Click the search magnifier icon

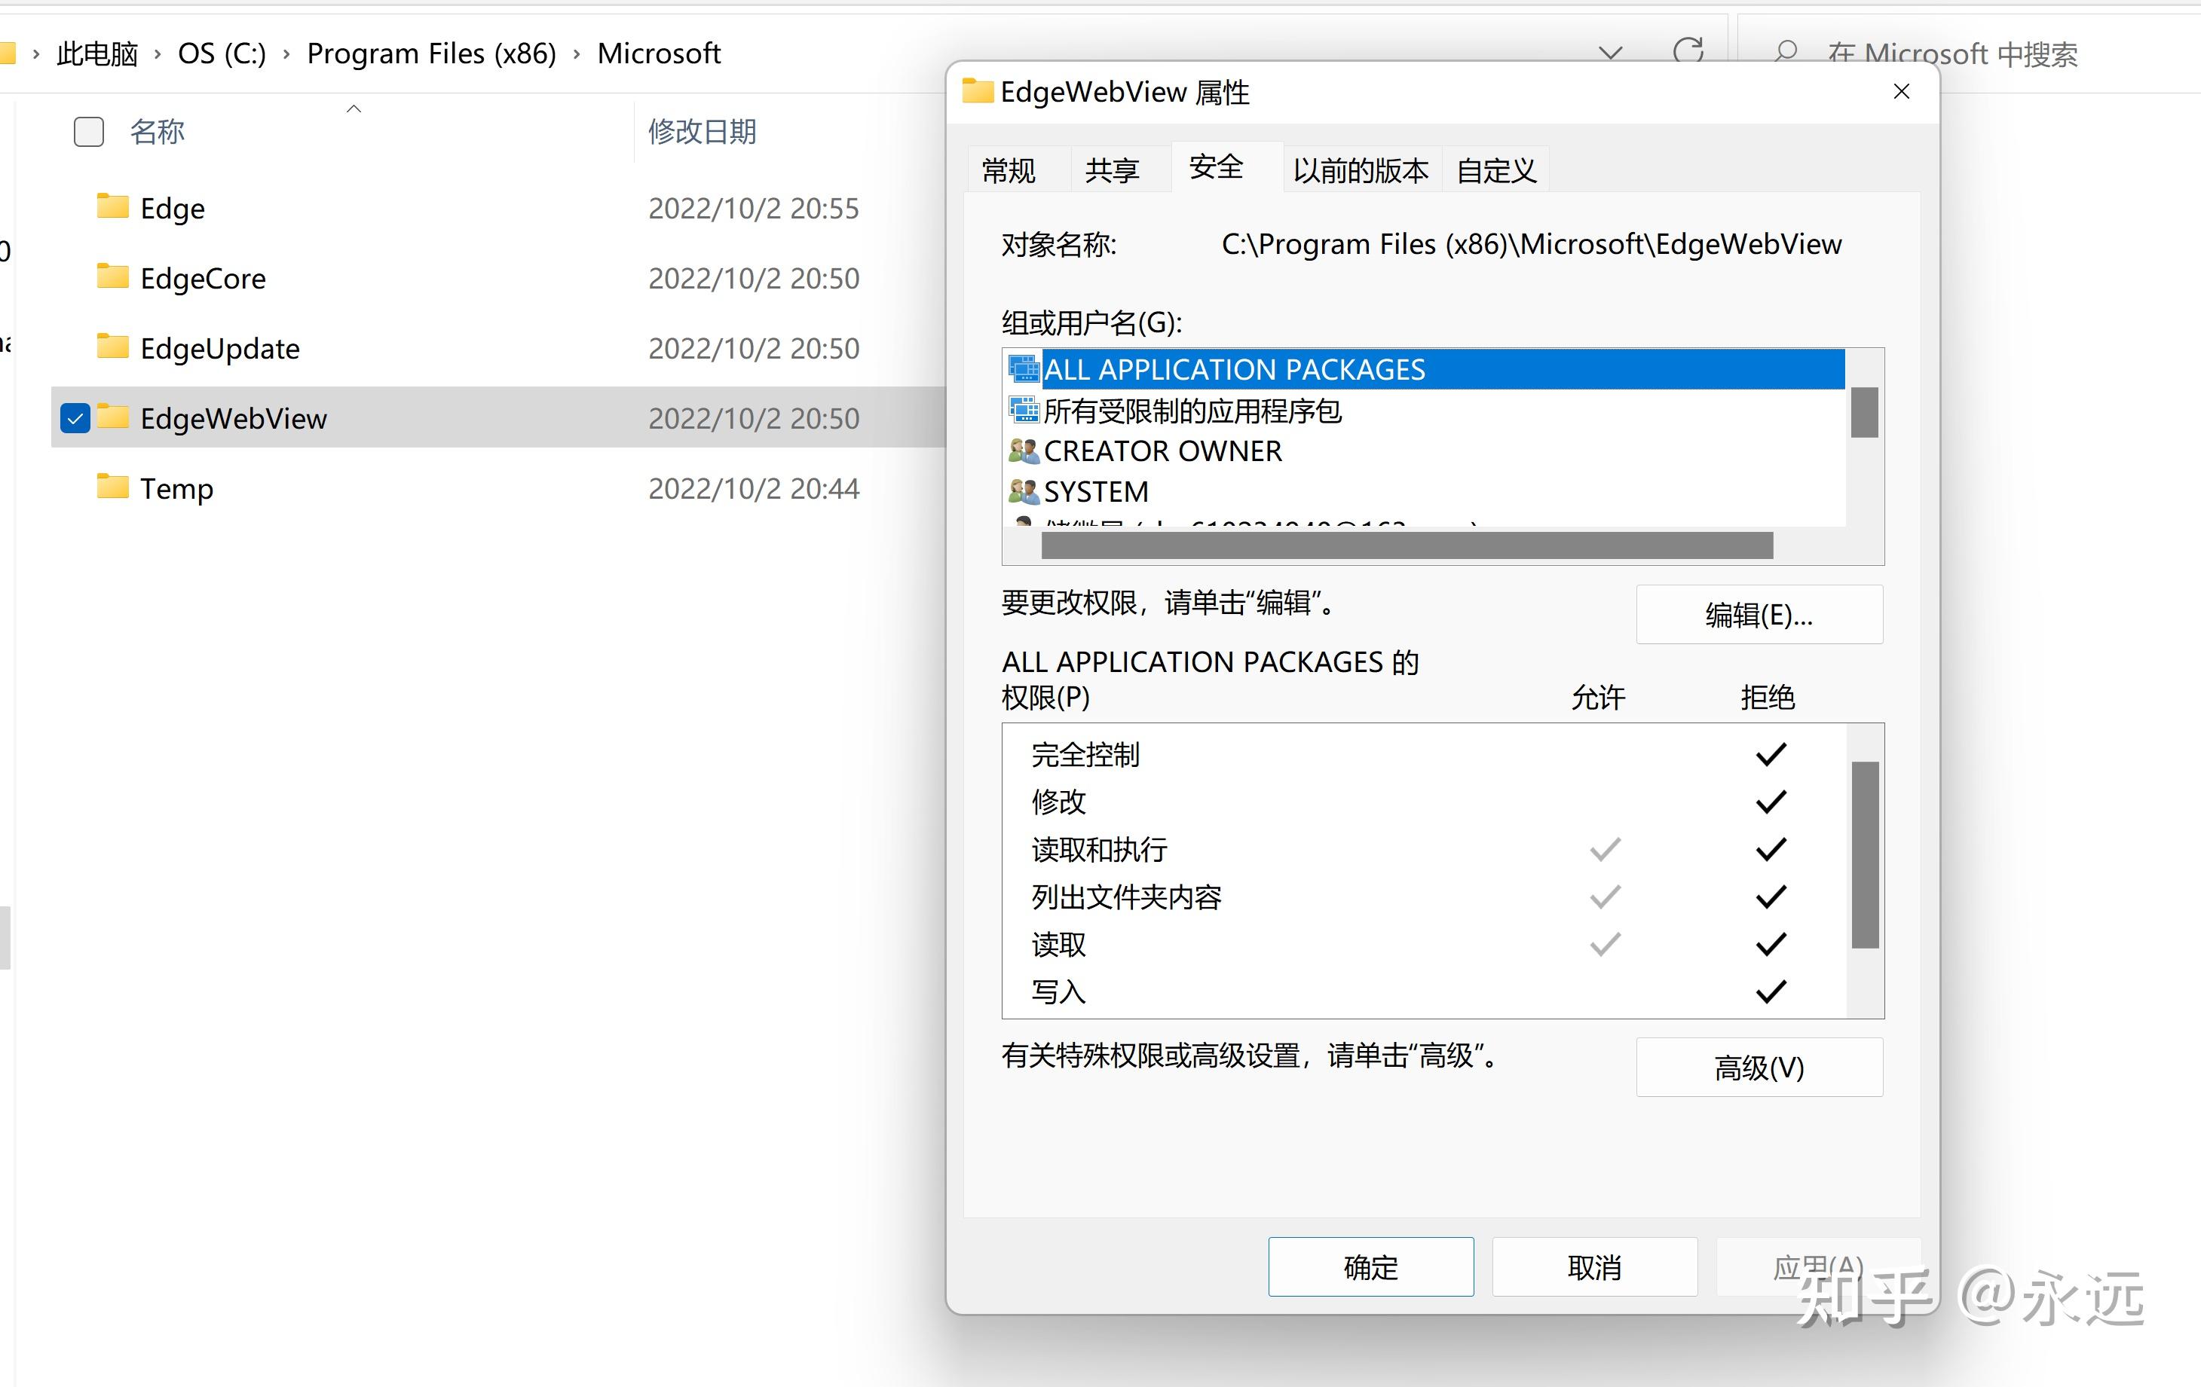point(1786,53)
